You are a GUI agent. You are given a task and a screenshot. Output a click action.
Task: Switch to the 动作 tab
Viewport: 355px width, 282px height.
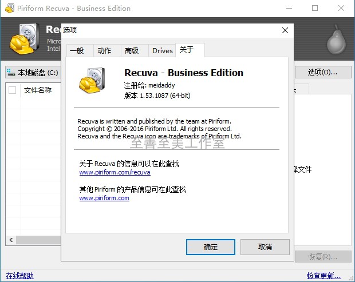point(107,50)
